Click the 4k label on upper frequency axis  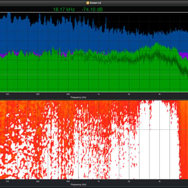click(x=159, y=94)
